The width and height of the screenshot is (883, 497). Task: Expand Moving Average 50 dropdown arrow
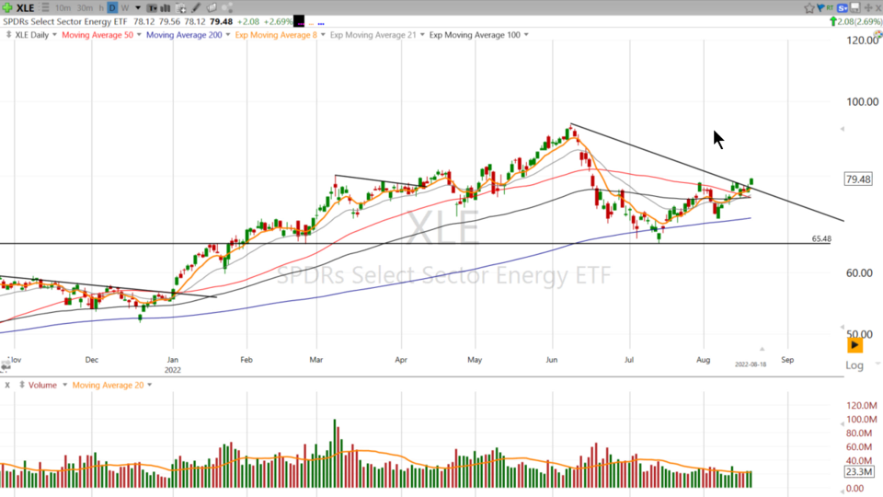coord(139,35)
